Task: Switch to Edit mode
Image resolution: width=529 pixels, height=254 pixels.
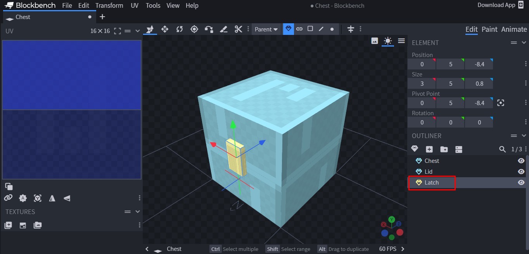Action: [x=472, y=29]
